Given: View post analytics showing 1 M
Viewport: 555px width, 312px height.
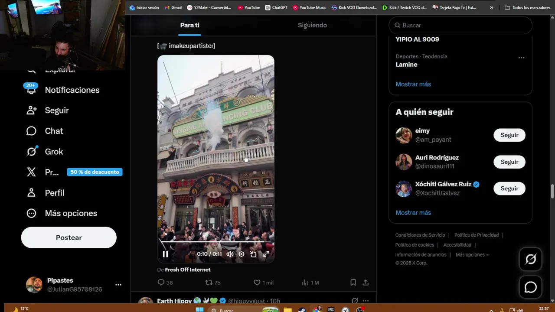Looking at the screenshot, I should [310, 283].
